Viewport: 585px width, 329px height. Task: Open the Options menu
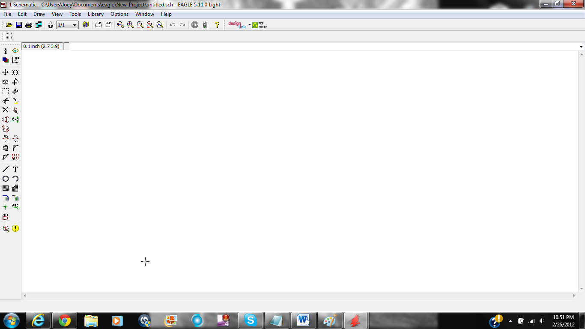pyautogui.click(x=119, y=14)
